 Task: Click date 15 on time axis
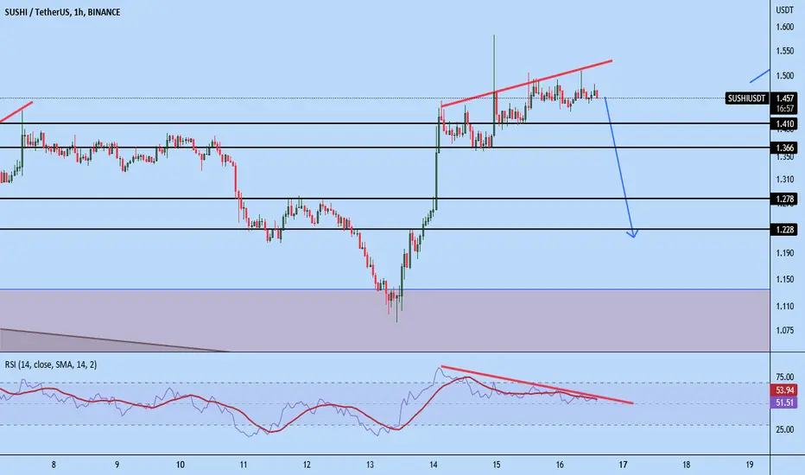(497, 465)
